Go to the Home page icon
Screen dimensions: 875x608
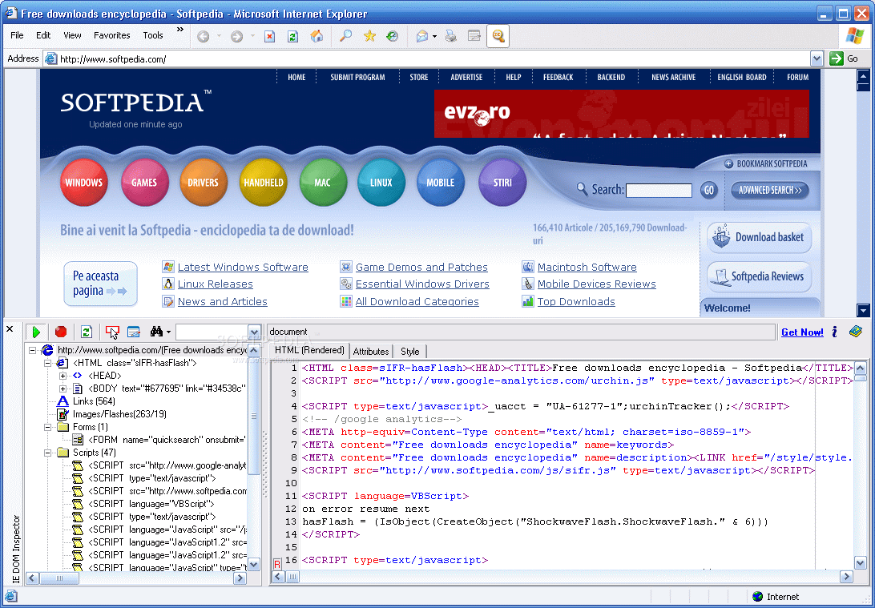pos(317,36)
